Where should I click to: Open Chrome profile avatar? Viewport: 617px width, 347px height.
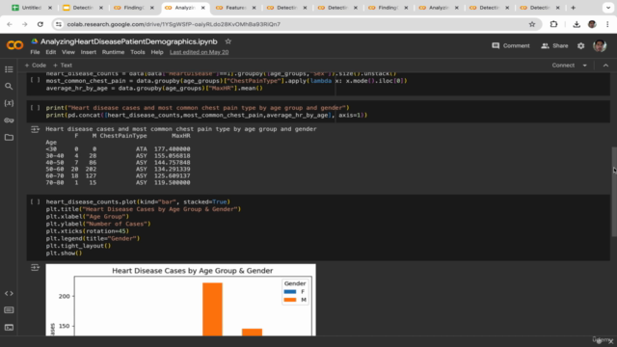click(592, 24)
